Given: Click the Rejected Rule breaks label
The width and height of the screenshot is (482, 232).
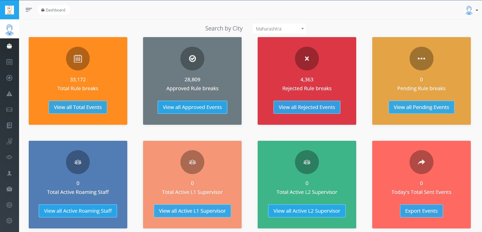Looking at the screenshot, I should (x=307, y=88).
